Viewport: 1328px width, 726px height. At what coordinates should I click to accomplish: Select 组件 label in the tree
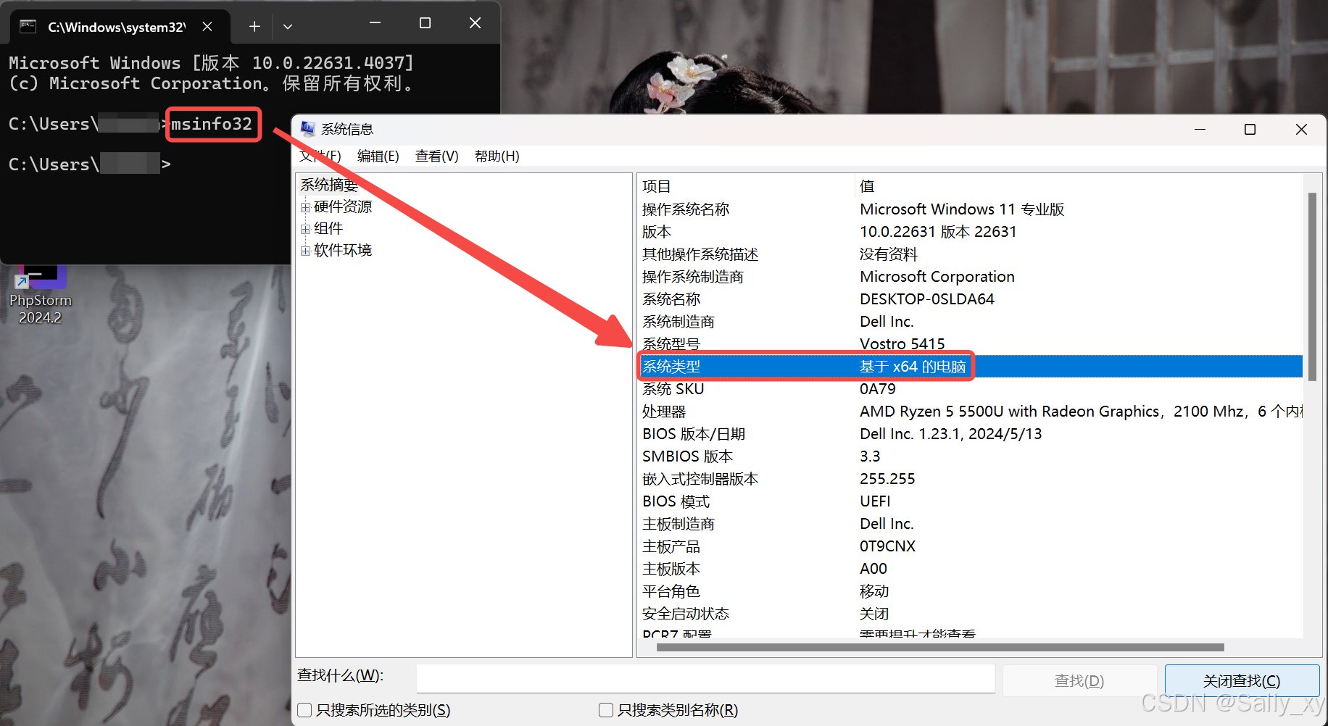(328, 228)
